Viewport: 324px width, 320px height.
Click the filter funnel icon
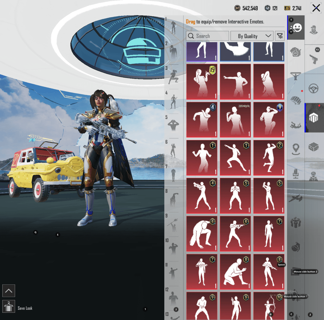[x=280, y=36]
